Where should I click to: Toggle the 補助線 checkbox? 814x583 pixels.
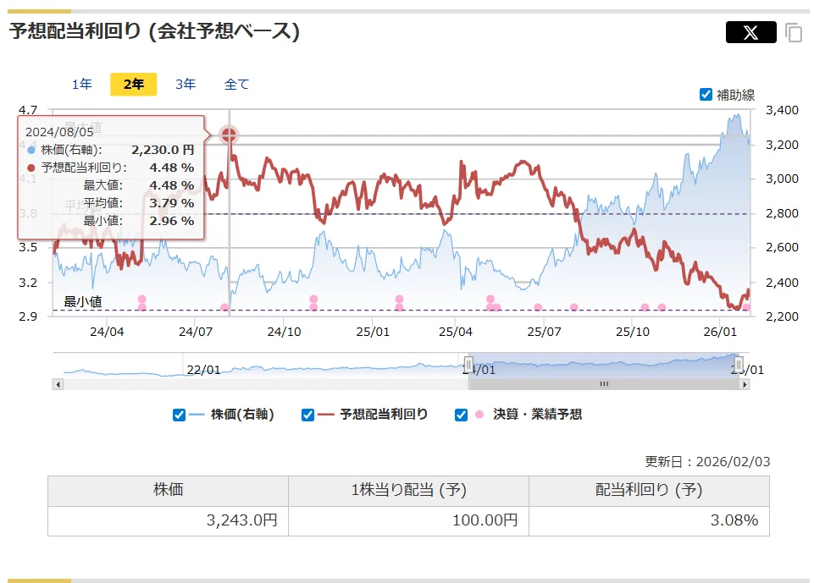click(706, 95)
